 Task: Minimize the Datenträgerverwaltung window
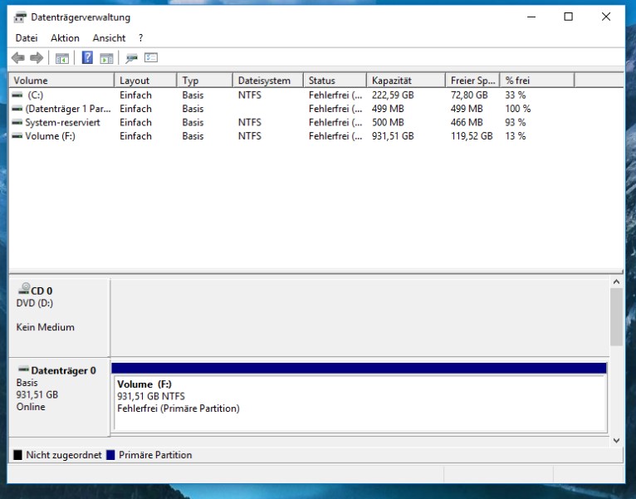click(531, 17)
